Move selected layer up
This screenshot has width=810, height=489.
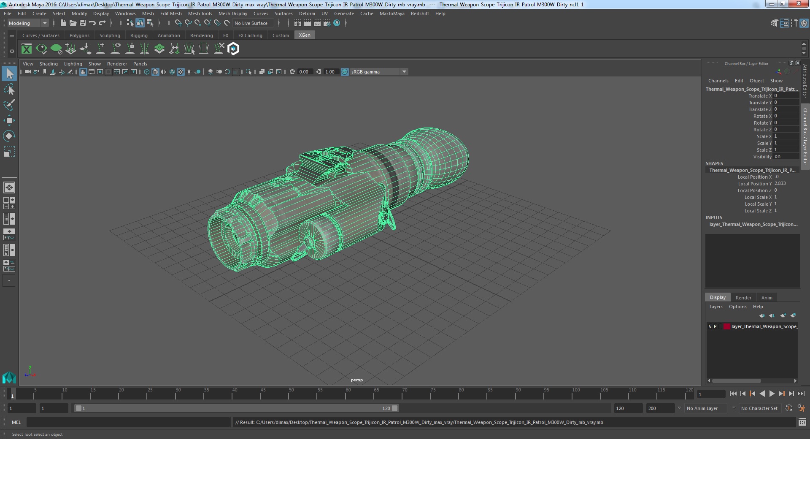pyautogui.click(x=762, y=315)
